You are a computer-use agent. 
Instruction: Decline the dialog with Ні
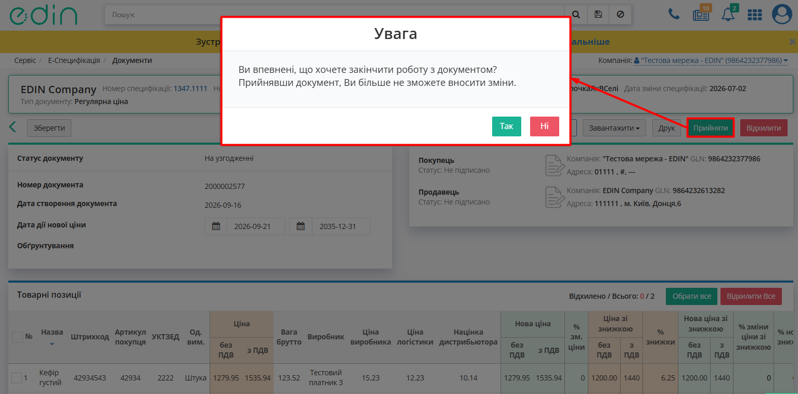point(545,126)
